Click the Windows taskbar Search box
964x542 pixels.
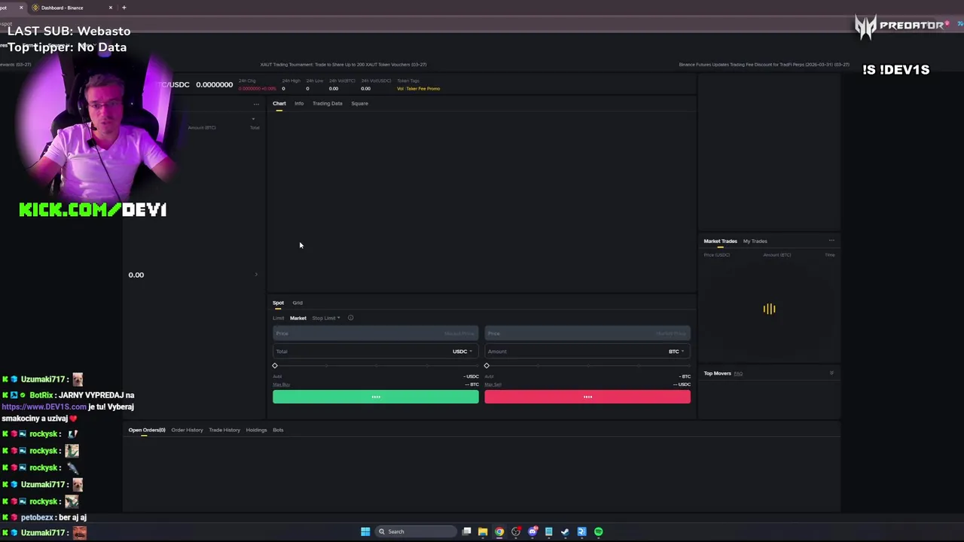pos(416,531)
